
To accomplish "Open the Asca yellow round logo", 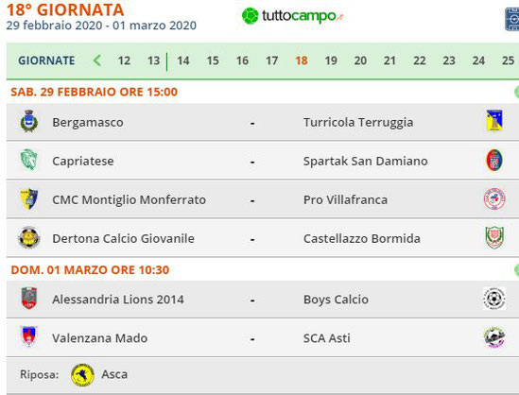I will (x=82, y=375).
